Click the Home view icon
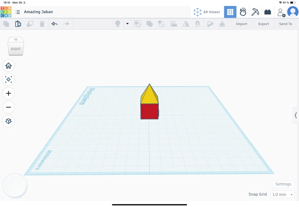 point(8,66)
